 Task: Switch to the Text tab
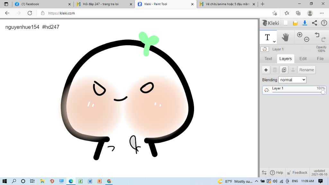[268, 59]
